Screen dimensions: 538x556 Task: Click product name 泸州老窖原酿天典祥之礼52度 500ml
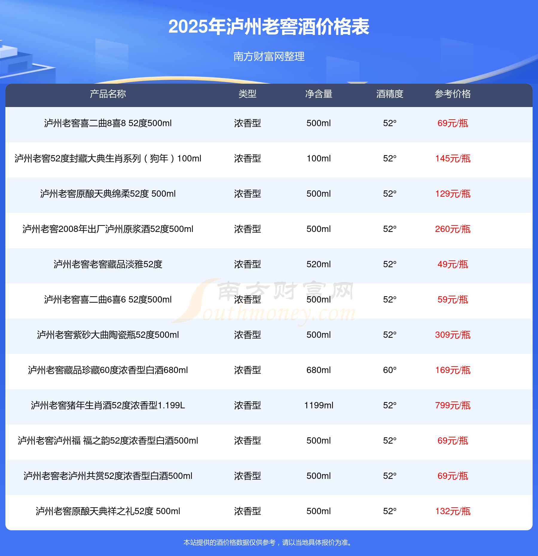108,511
